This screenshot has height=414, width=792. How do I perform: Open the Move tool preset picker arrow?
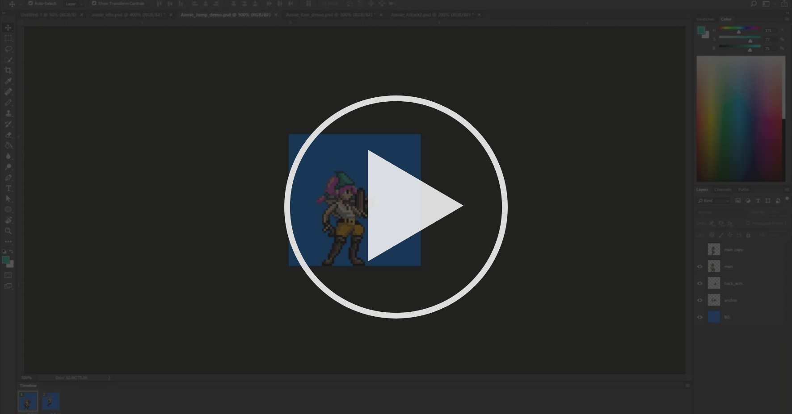[20, 4]
